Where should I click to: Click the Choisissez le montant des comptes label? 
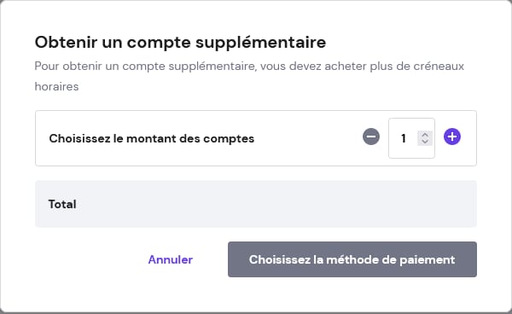(152, 138)
